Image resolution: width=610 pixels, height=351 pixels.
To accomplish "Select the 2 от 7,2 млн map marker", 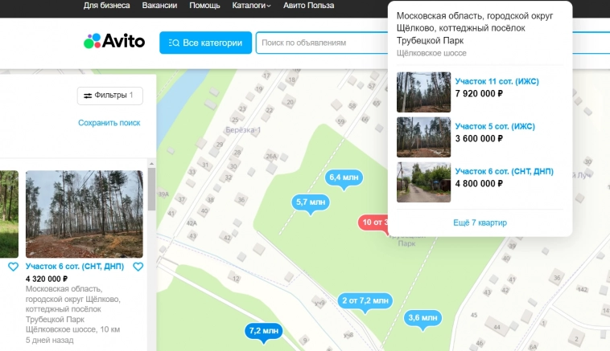I will (x=365, y=301).
